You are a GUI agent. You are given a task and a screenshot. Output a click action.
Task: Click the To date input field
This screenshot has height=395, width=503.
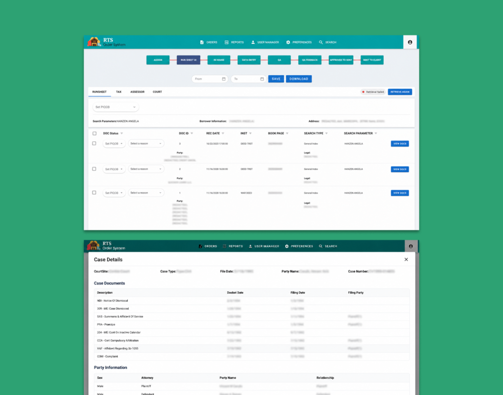click(x=248, y=79)
